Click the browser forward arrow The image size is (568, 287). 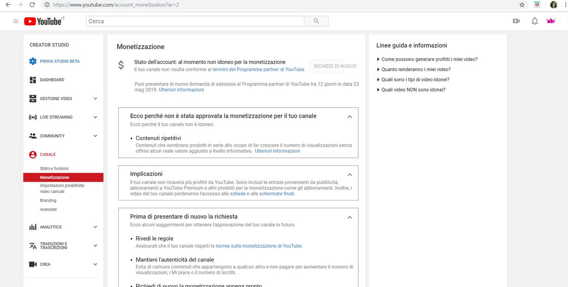(20, 5)
